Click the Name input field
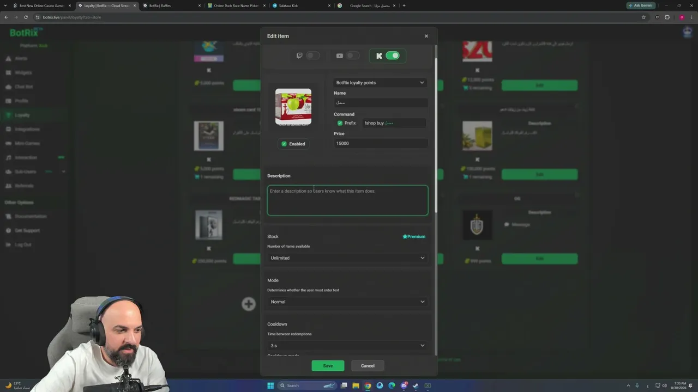 381,103
